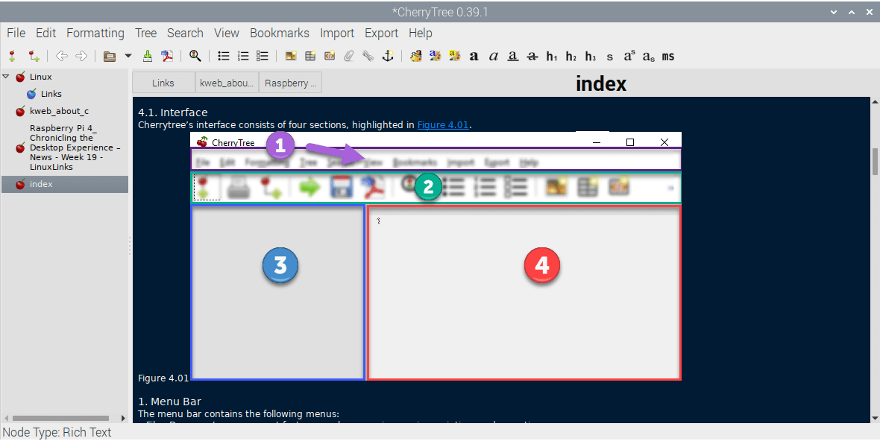
Task: Insert a table from toolbar
Action: (310, 56)
